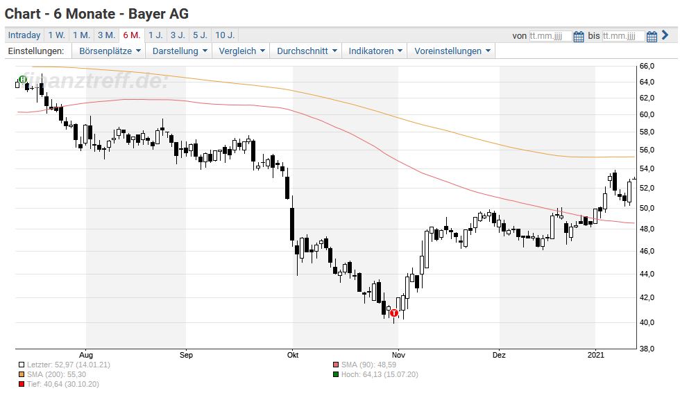The height and width of the screenshot is (393, 680).
Task: Click 'SMA (200): 55,30' legend text
Action: (56, 374)
